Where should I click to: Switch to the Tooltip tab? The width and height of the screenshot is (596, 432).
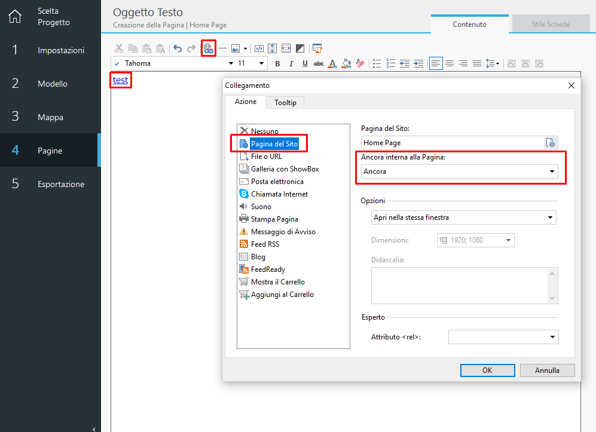pyautogui.click(x=285, y=103)
